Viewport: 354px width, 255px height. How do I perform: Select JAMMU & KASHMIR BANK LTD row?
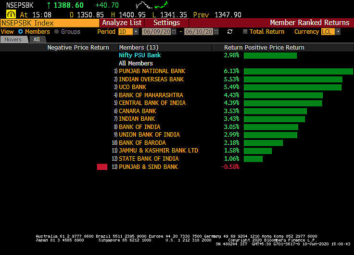coord(158,151)
